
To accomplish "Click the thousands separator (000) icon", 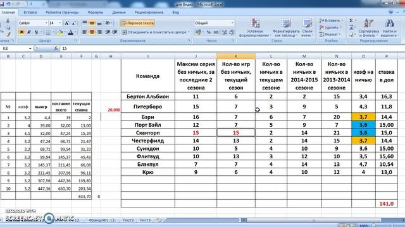I will [216, 32].
